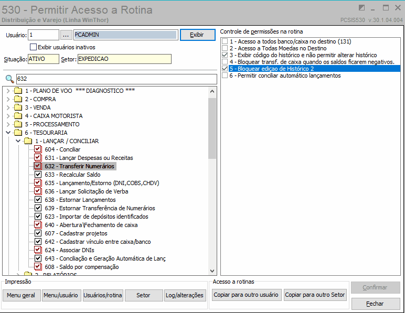405x313 pixels.
Task: Toggle checkbox for 635 - Lançamento/Estorno
Action: coord(38,182)
